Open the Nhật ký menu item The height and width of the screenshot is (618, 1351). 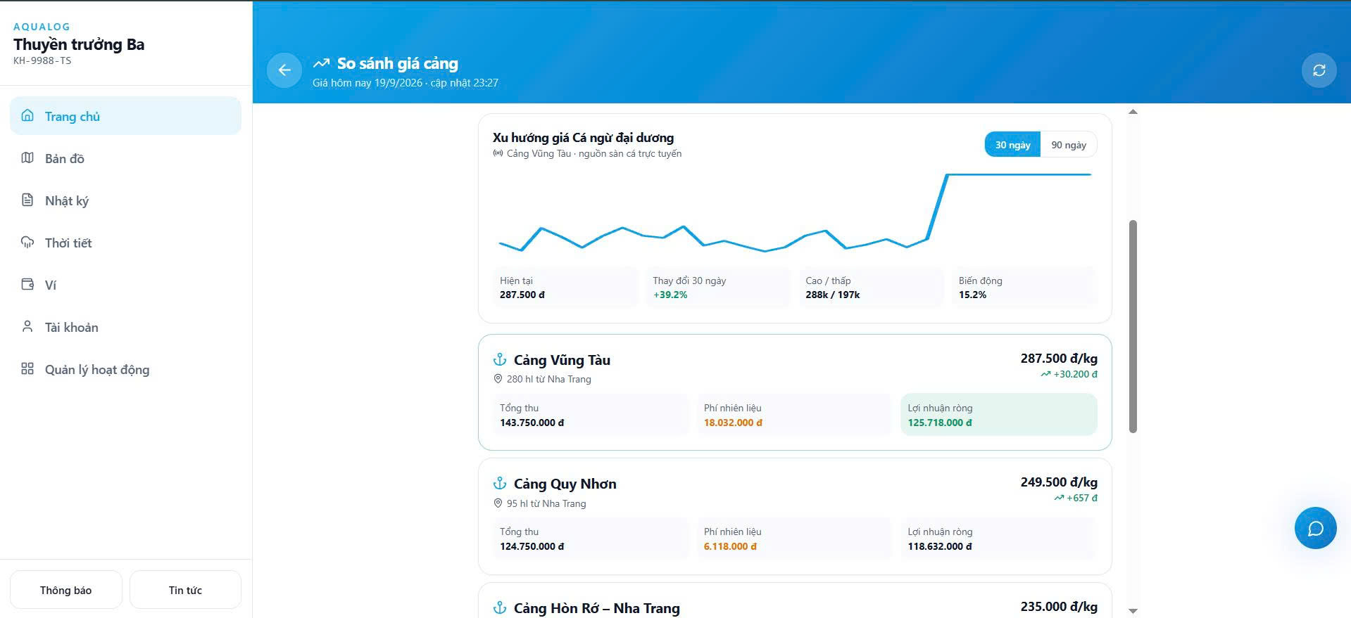click(x=125, y=200)
